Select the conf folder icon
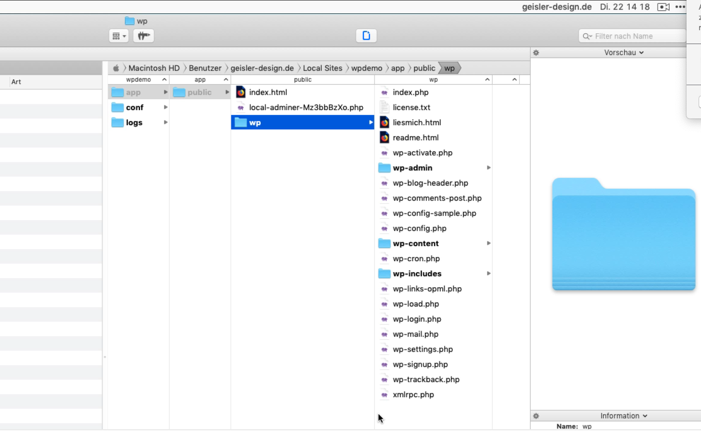 118,108
